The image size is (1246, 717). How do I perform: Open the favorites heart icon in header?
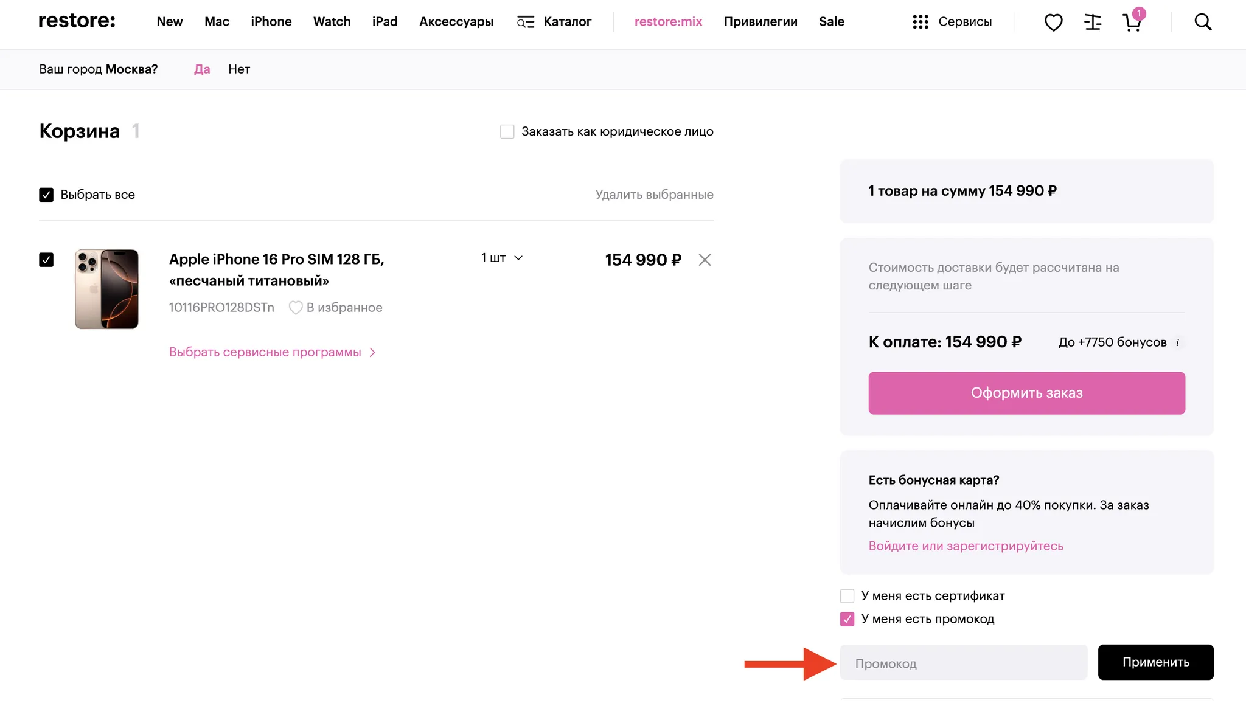1053,23
